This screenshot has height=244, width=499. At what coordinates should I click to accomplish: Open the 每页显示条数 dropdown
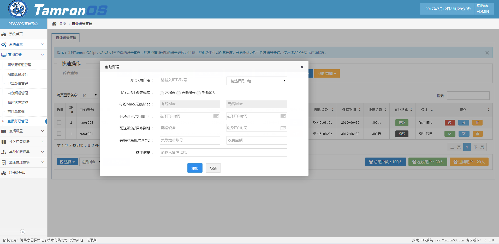(89, 95)
